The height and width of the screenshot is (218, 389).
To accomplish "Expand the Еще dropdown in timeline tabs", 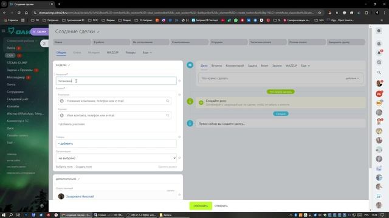I will pos(305,66).
